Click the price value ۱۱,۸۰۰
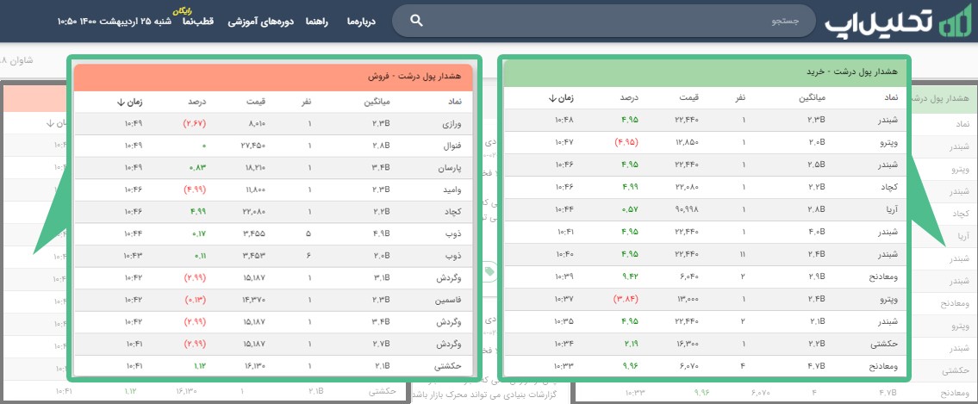 coord(254,190)
